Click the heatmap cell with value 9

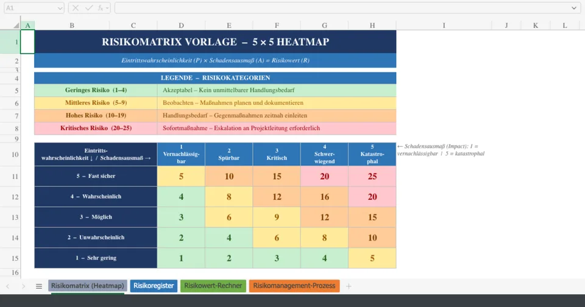click(x=277, y=217)
